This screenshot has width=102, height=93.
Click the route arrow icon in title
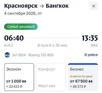click(x=42, y=6)
